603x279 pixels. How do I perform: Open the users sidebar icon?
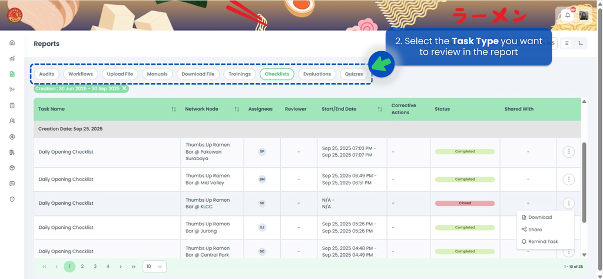(12, 121)
